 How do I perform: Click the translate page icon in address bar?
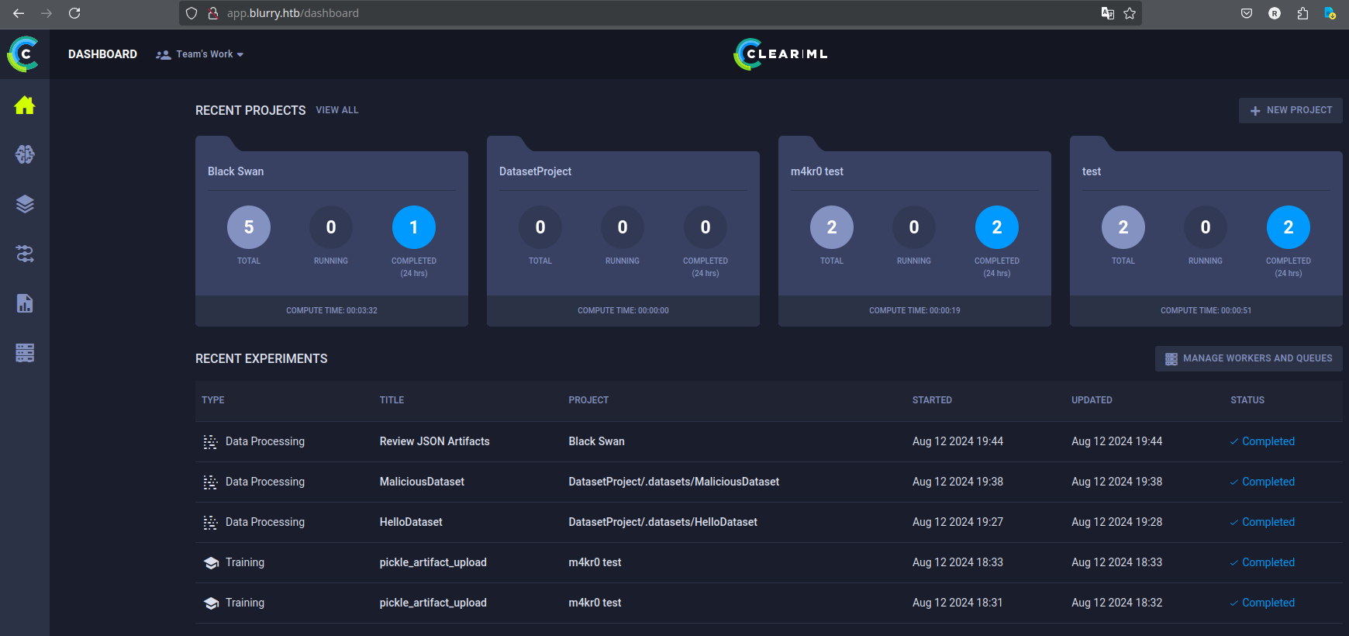point(1108,13)
